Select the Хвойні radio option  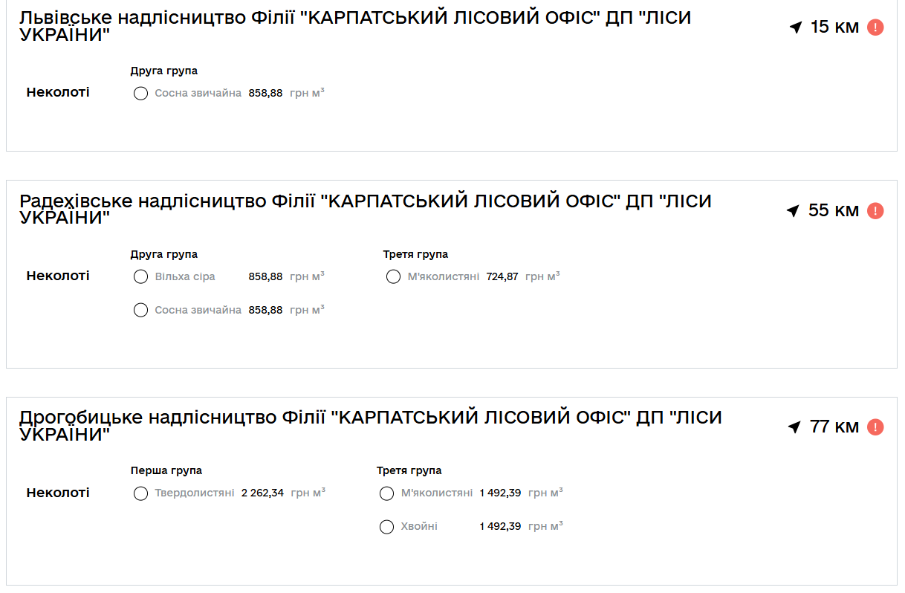tap(386, 527)
